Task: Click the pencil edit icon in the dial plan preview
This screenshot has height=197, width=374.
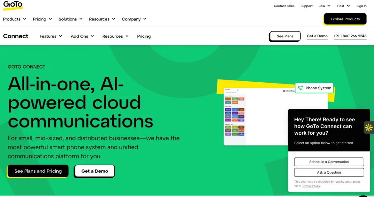Action: pos(237,90)
